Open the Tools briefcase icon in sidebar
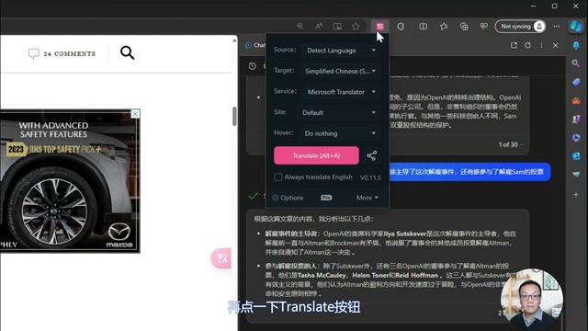 (x=576, y=100)
